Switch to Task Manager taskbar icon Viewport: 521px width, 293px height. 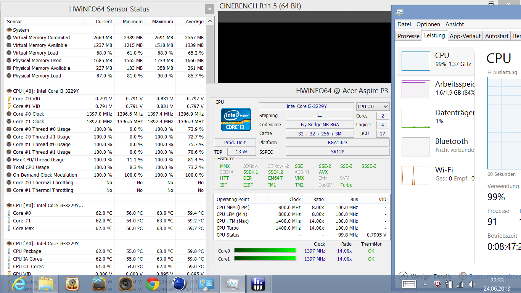pyautogui.click(x=232, y=284)
